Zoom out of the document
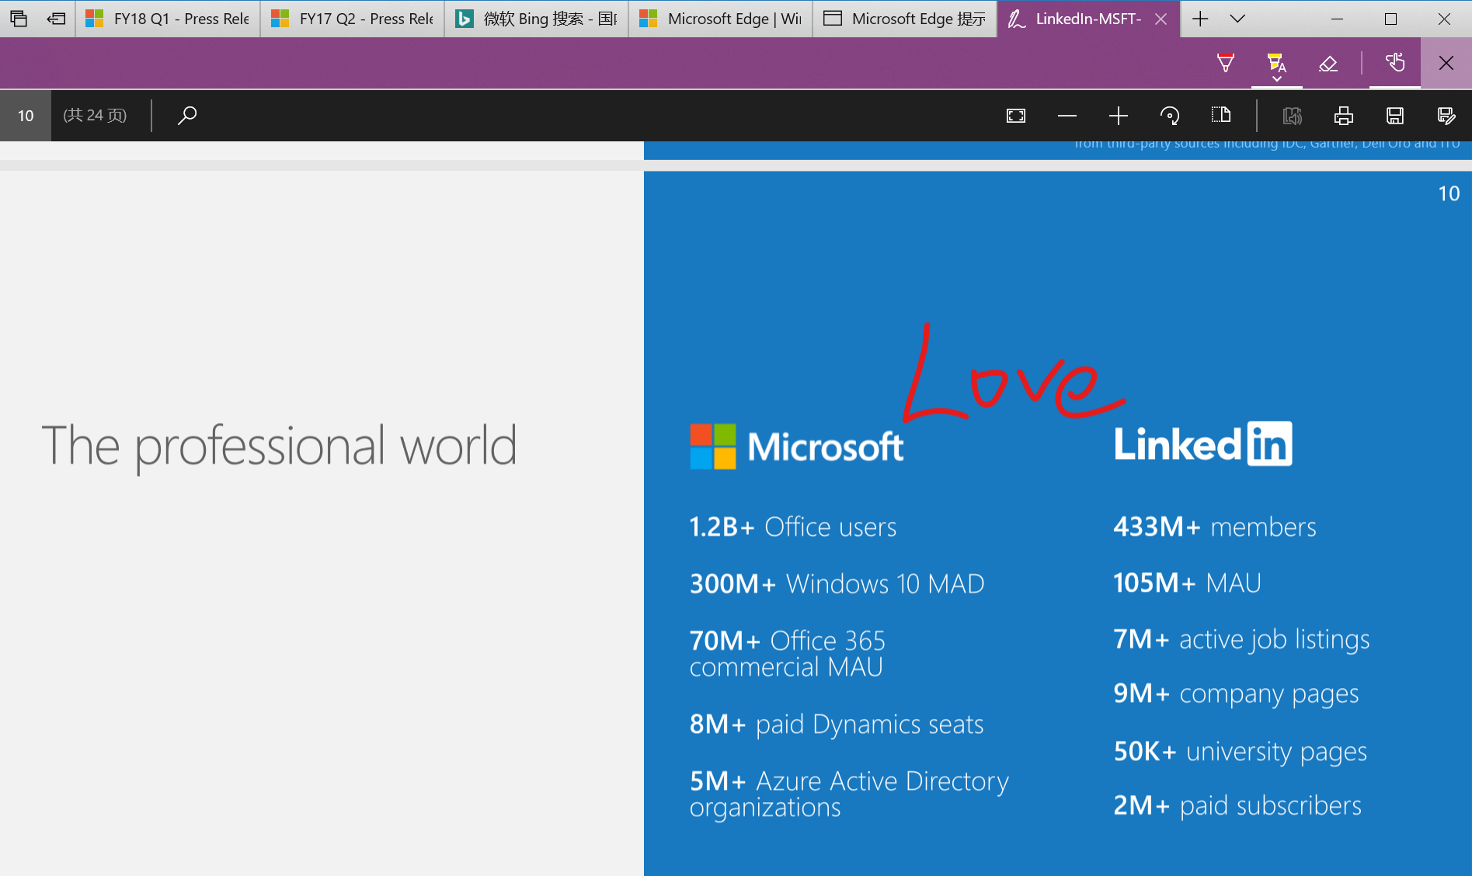 (1067, 115)
